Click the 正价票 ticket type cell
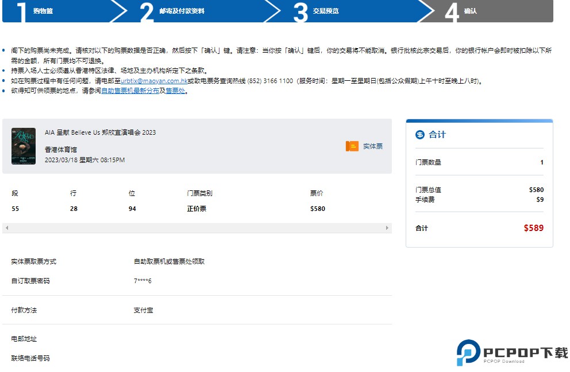Screen dimensions: 570x372 pyautogui.click(x=197, y=209)
